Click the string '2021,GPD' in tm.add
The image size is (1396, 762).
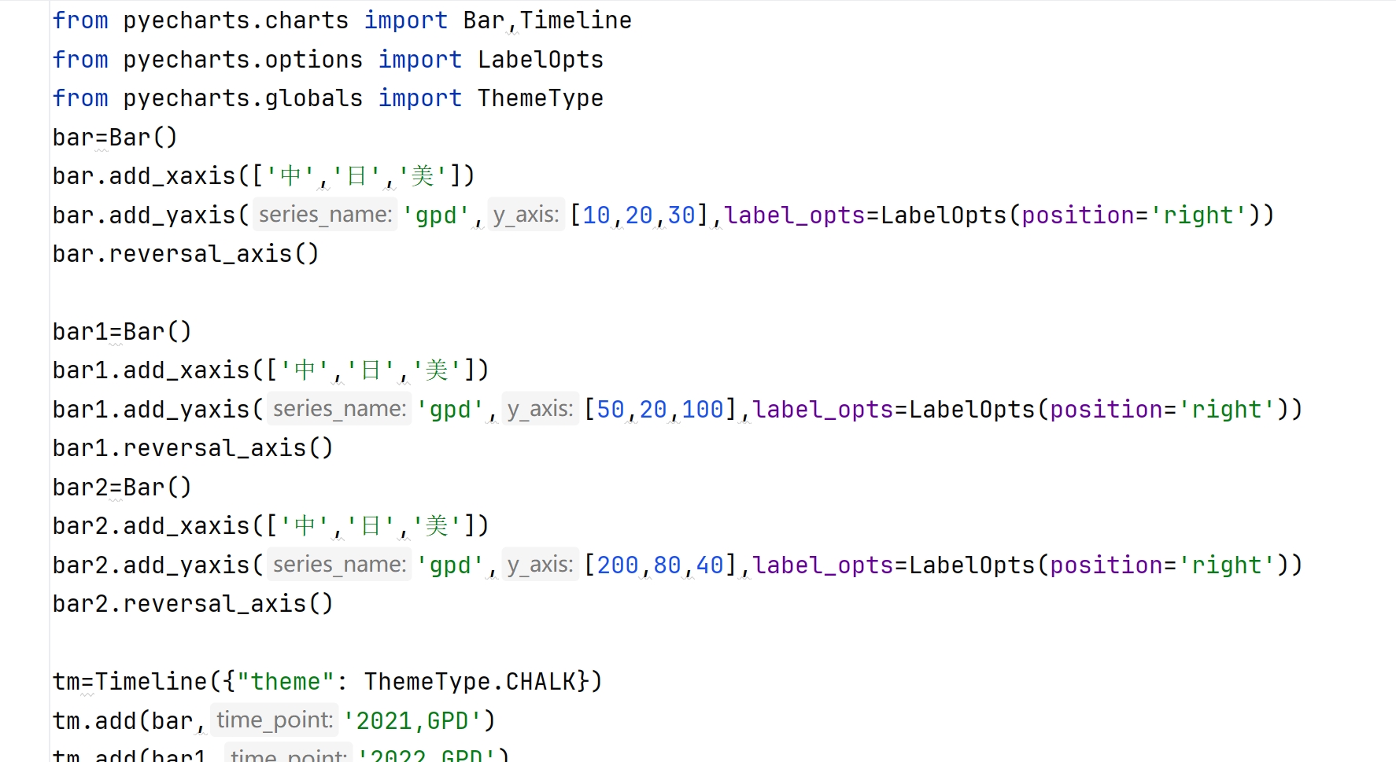point(412,721)
